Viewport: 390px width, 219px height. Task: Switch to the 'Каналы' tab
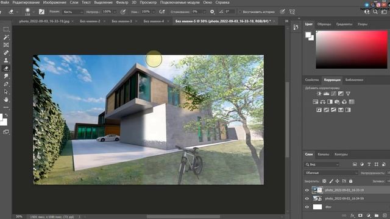pos(324,155)
